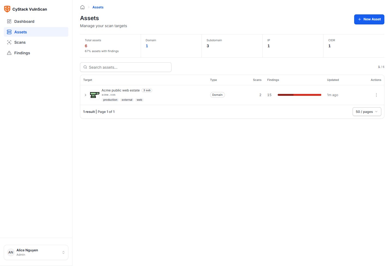Select the CIDR count card
The height and width of the screenshot is (266, 392).
pyautogui.click(x=354, y=46)
